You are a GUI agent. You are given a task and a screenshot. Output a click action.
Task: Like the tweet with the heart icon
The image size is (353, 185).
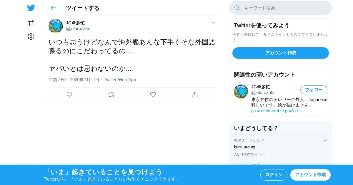(x=153, y=95)
